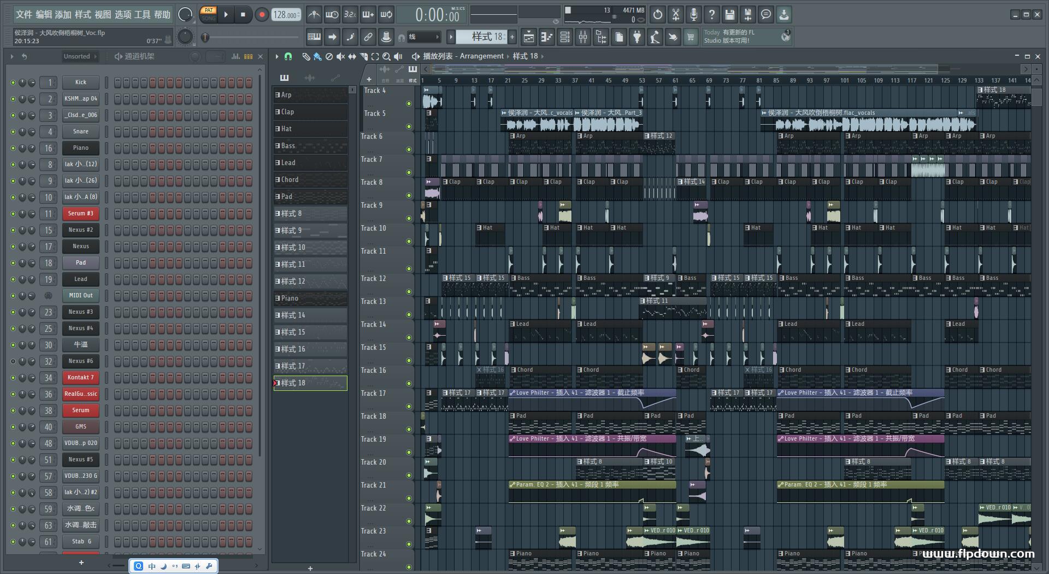The height and width of the screenshot is (574, 1049).
Task: Open the 添加 menu
Action: [x=63, y=14]
